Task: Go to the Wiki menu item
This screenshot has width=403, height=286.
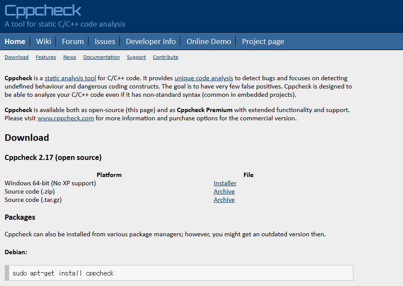Action: point(44,41)
